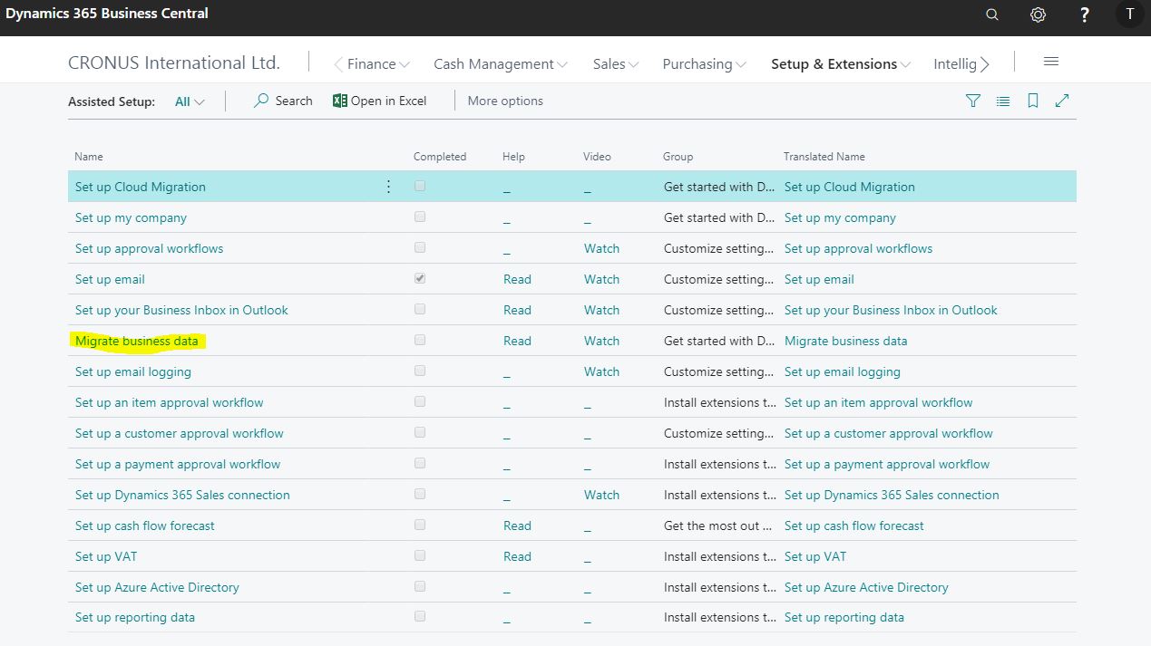Check Completed for Set up VAT
1151x646 pixels.
pos(420,555)
